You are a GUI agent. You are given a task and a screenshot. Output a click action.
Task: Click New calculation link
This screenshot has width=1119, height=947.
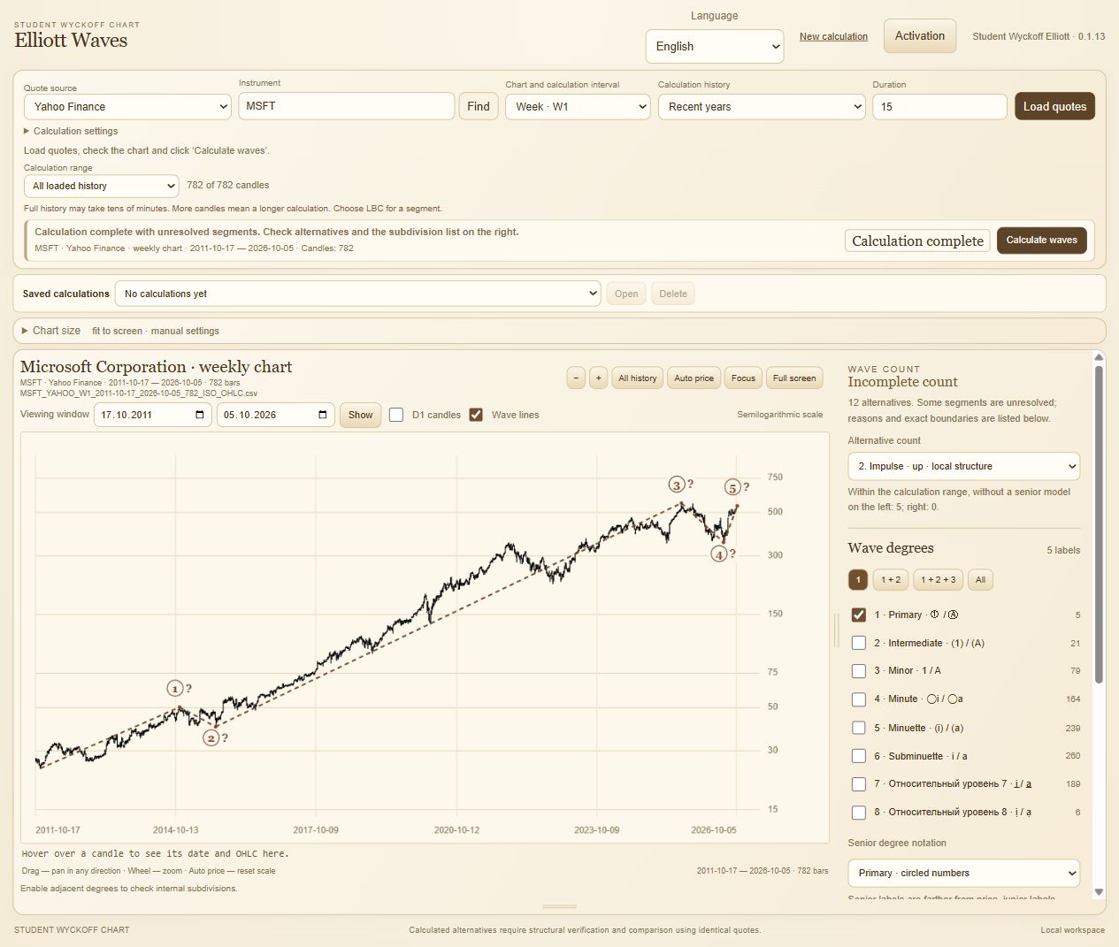point(833,37)
